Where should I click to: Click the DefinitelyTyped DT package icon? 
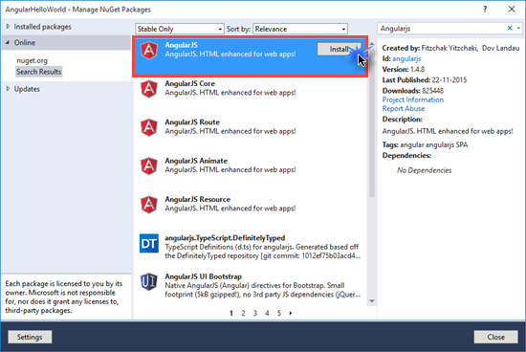[149, 243]
